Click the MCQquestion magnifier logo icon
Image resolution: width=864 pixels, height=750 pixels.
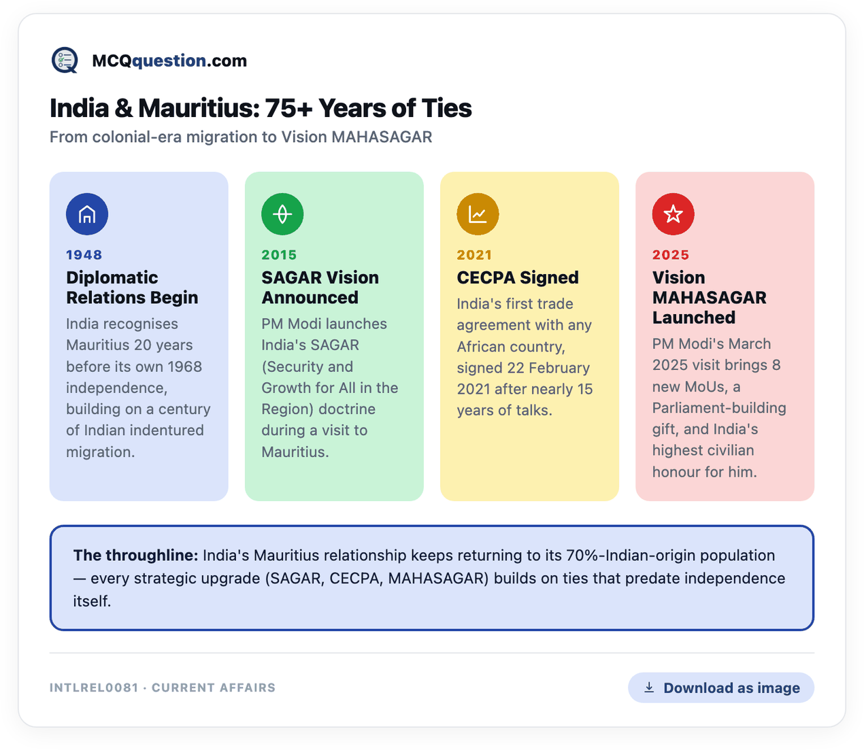(x=65, y=61)
